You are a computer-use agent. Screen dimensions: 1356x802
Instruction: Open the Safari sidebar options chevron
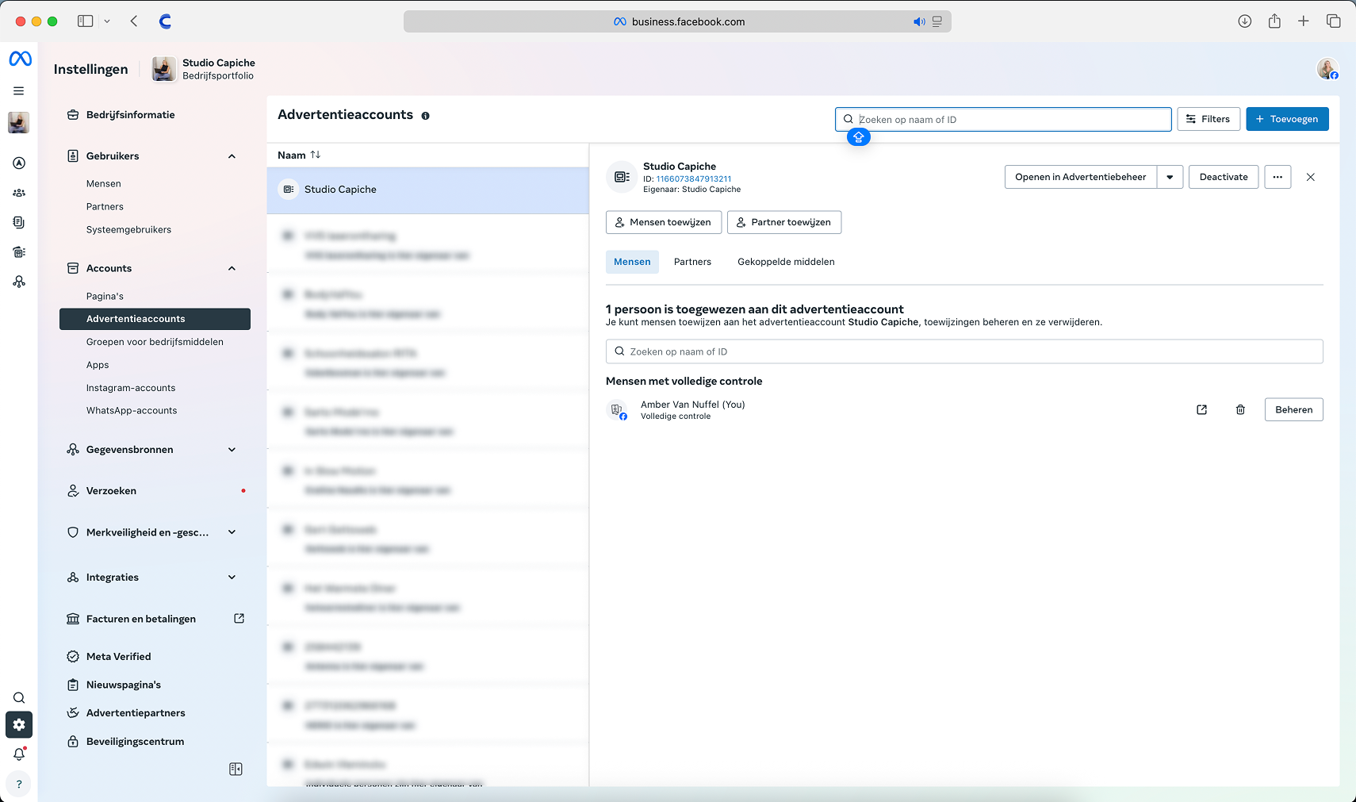tap(107, 21)
